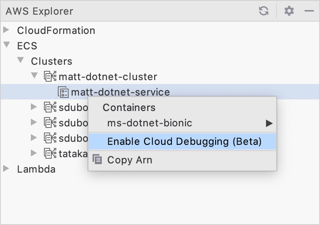Expand the tataka cluster arrow
Image resolution: width=320 pixels, height=225 pixels.
pos(34,153)
